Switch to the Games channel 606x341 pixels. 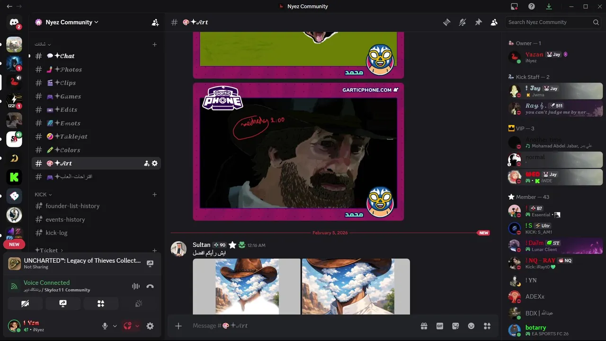(x=96, y=96)
